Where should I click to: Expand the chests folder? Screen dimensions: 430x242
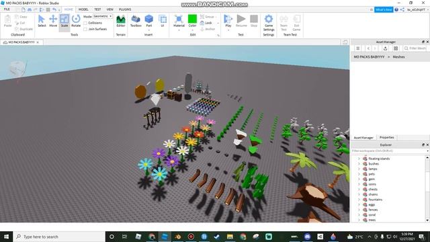point(359,190)
